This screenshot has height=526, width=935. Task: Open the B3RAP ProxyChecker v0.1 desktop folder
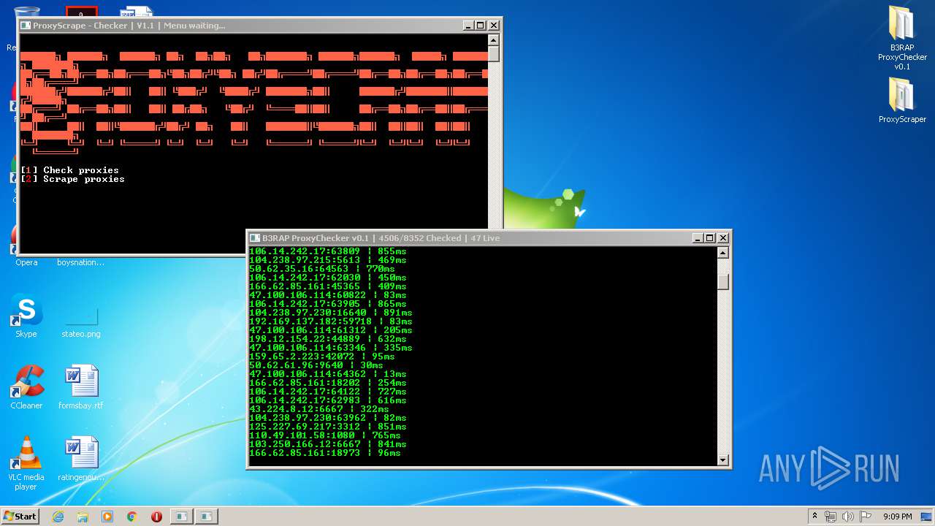[902, 38]
